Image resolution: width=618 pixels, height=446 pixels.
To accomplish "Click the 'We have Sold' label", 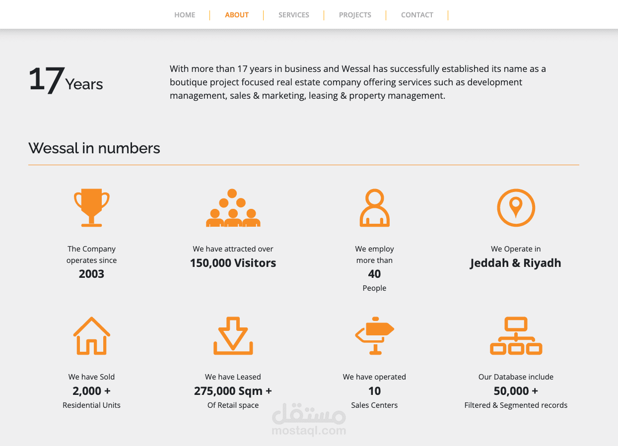I will pyautogui.click(x=91, y=377).
